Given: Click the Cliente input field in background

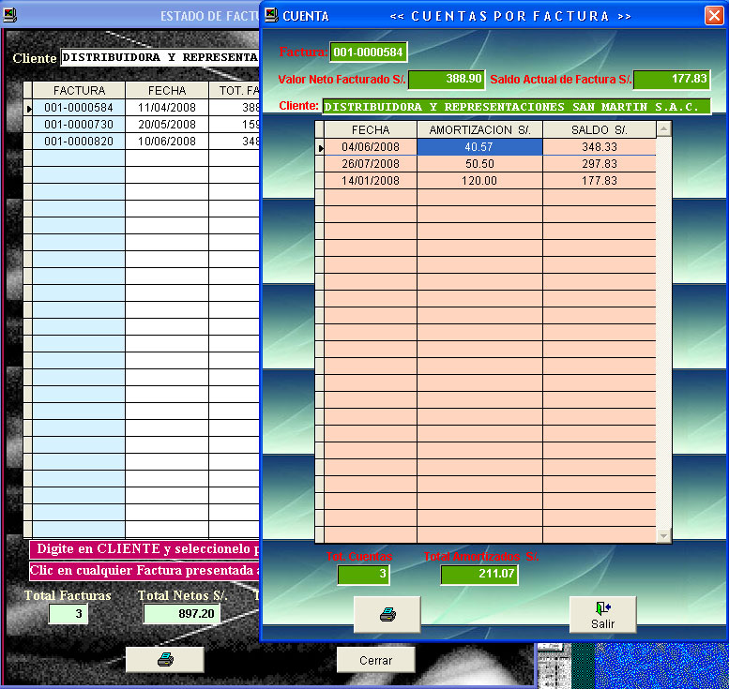Looking at the screenshot, I should point(158,58).
